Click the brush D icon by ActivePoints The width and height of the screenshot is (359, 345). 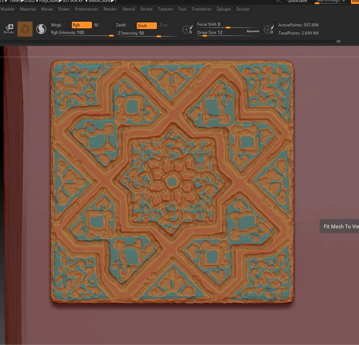269,30
